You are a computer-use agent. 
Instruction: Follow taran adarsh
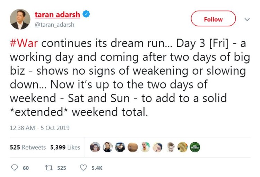[213, 19]
